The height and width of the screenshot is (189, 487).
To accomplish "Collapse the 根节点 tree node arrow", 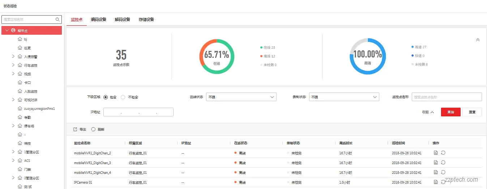I will pyautogui.click(x=7, y=30).
